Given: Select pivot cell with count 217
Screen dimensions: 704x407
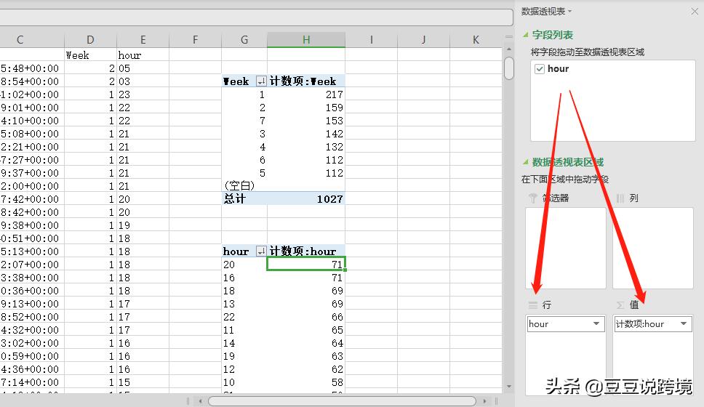Looking at the screenshot, I should 306,94.
